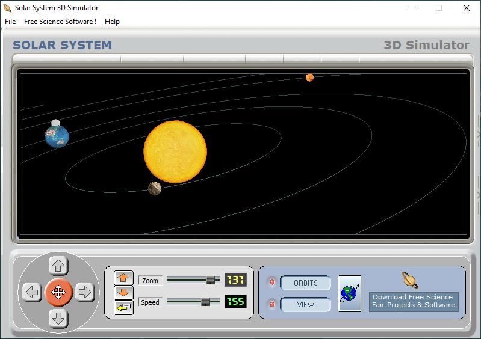Close the Solar System 3D Simulator window
481x339 pixels.
[x=467, y=8]
